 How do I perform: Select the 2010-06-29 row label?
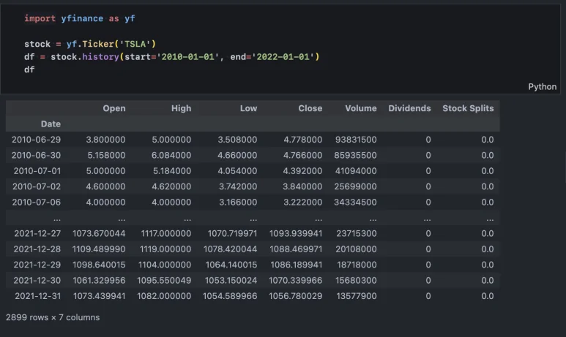pos(37,140)
